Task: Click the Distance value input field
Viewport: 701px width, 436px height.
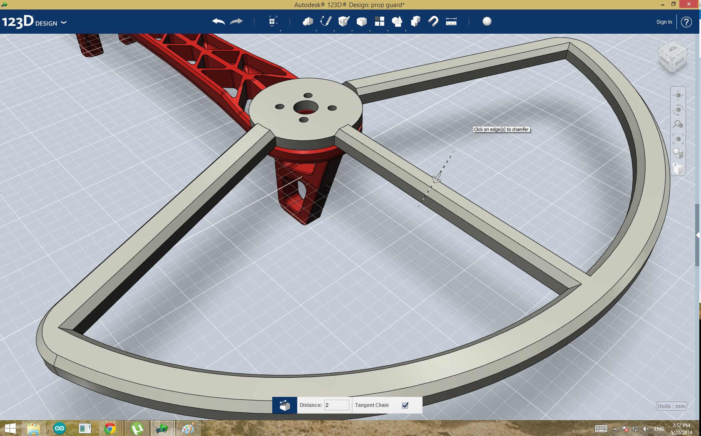Action: point(336,405)
